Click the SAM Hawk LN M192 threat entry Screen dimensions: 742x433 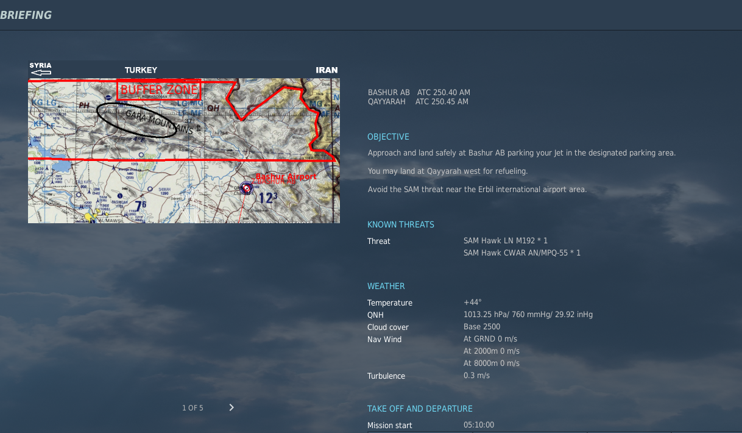[x=505, y=241]
